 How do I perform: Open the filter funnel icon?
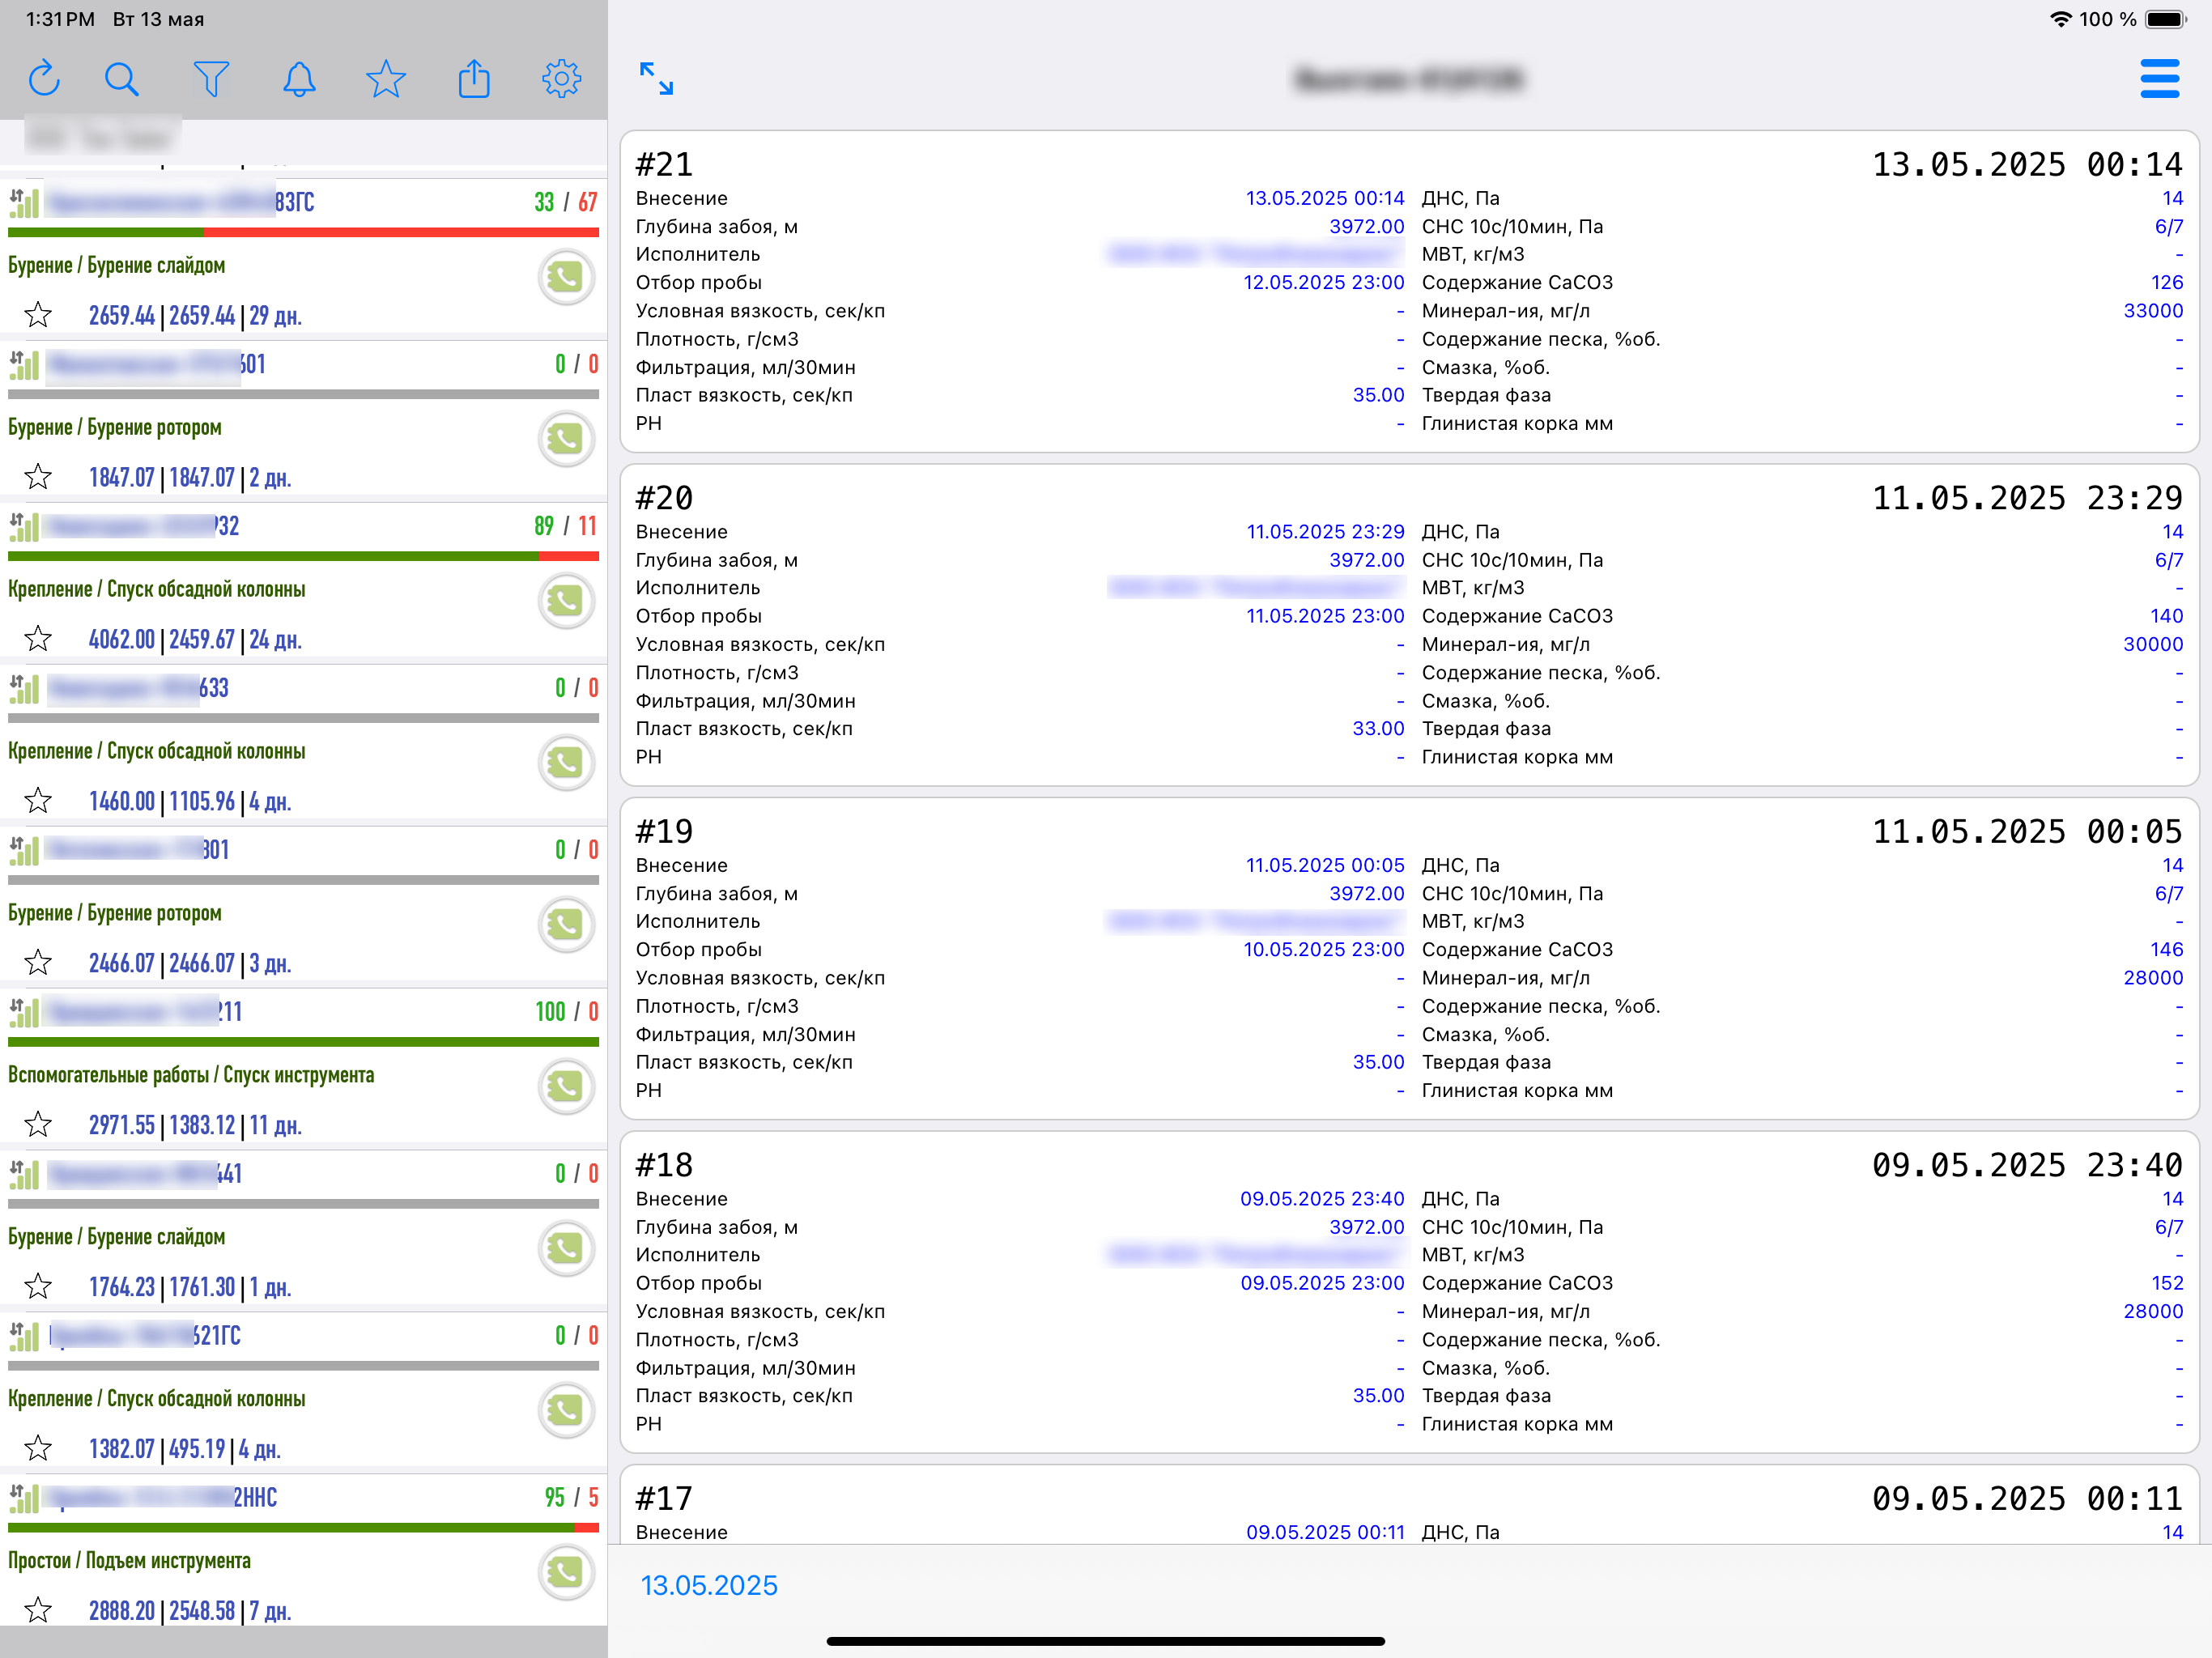coord(211,78)
